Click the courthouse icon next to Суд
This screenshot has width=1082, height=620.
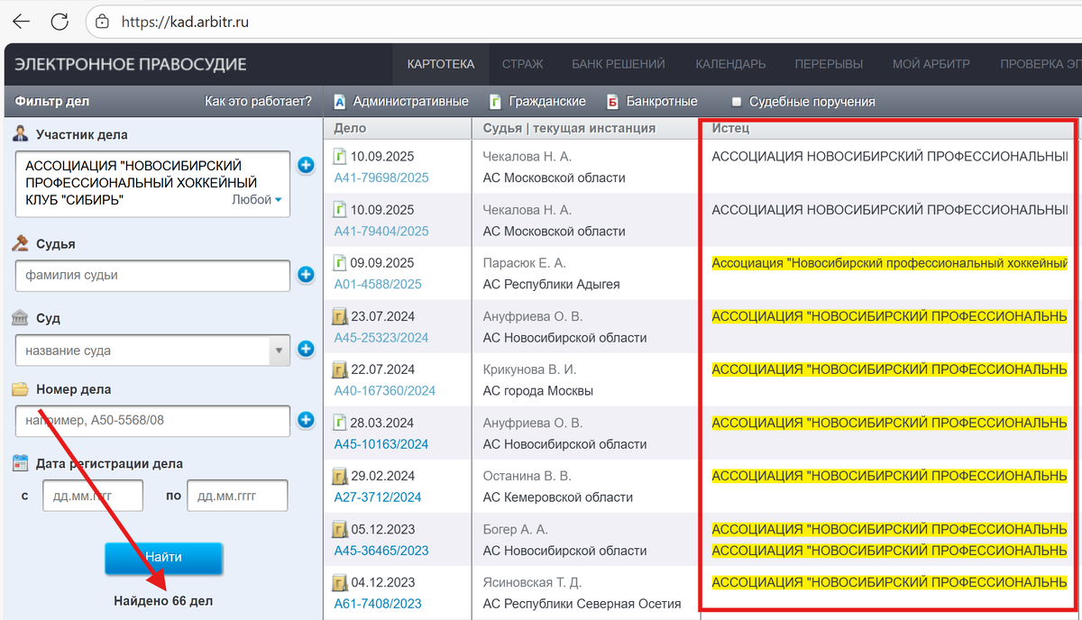pos(21,318)
